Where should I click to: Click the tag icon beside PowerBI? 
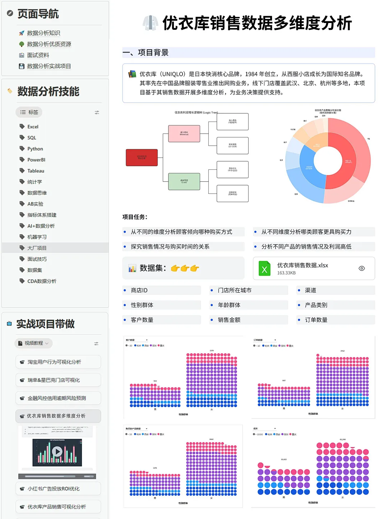pyautogui.click(x=22, y=159)
